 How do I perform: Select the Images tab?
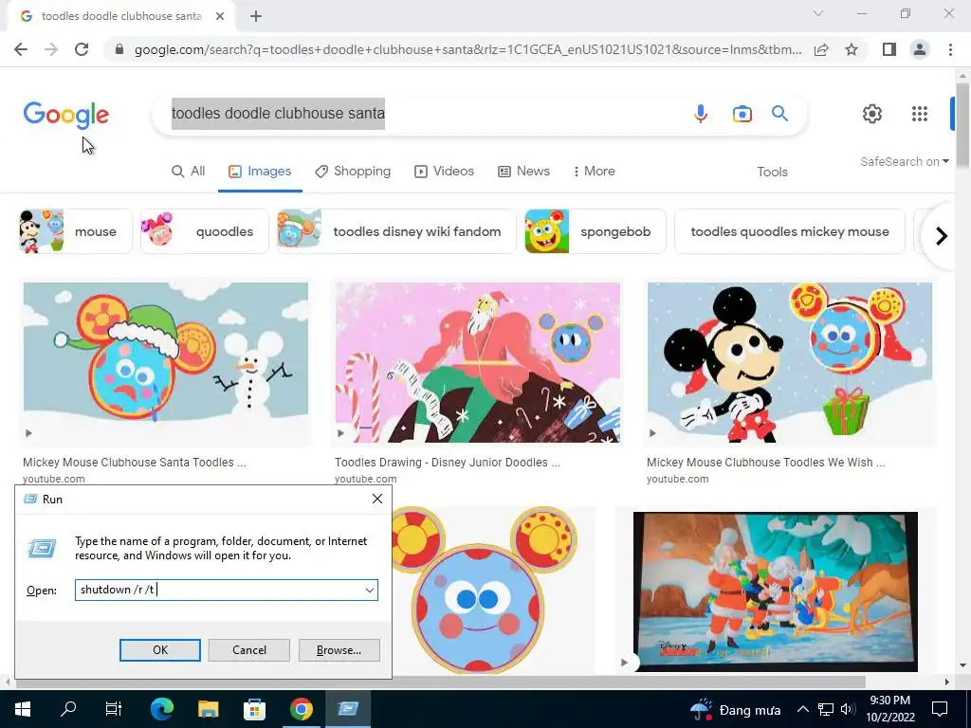(260, 172)
